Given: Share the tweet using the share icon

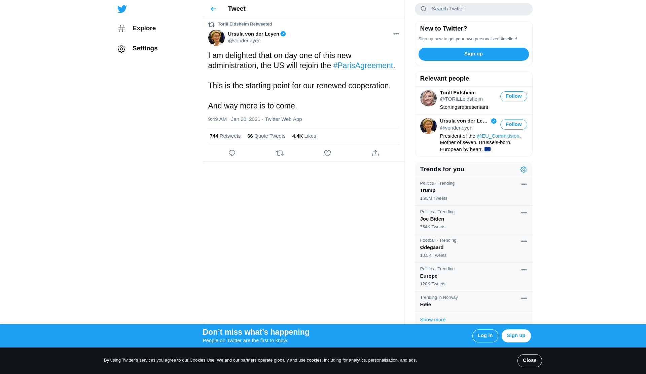Looking at the screenshot, I should pos(375,153).
